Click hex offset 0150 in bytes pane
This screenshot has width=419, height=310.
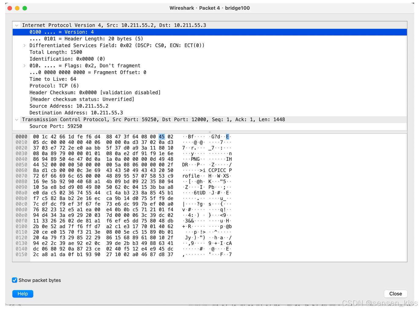[x=21, y=255]
